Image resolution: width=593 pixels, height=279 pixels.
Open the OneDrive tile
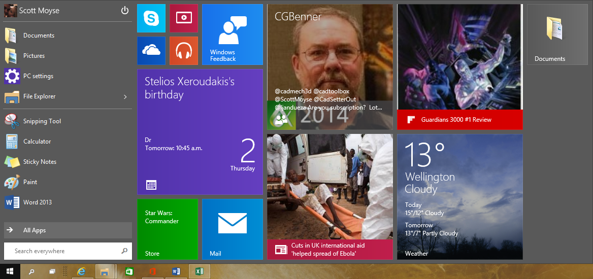(151, 50)
